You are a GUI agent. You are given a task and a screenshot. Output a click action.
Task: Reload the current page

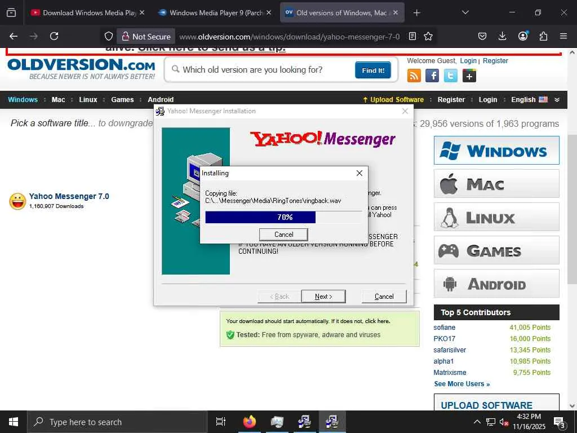click(54, 36)
